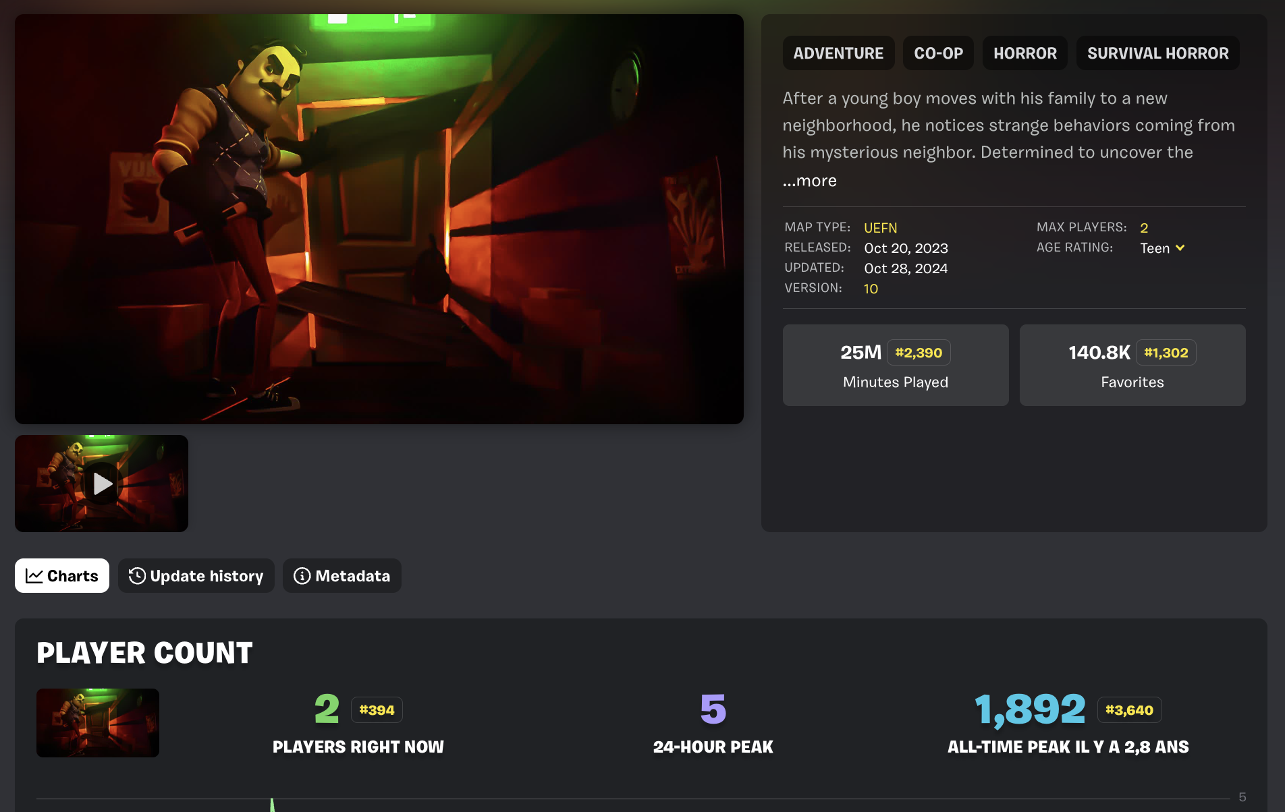Click the info icon in Metadata tab

pos(302,576)
